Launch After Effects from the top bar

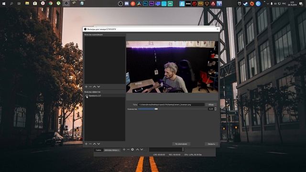(x=152, y=3)
